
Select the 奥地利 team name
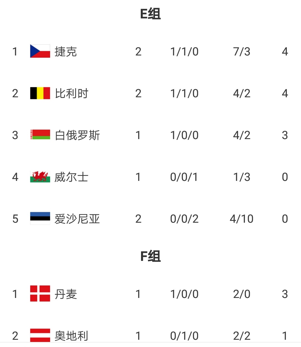72,336
